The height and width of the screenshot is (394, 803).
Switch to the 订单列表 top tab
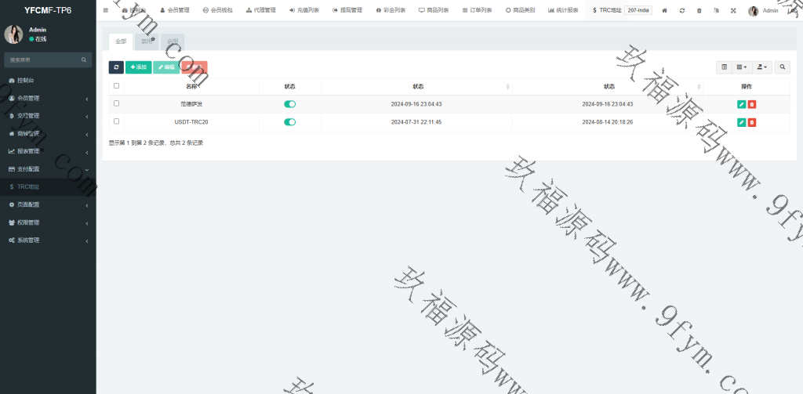click(477, 11)
